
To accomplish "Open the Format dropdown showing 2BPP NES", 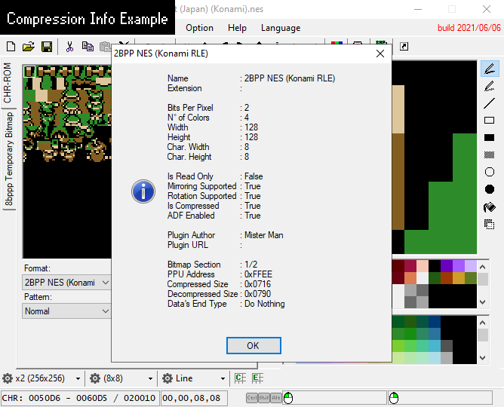I will 66,283.
